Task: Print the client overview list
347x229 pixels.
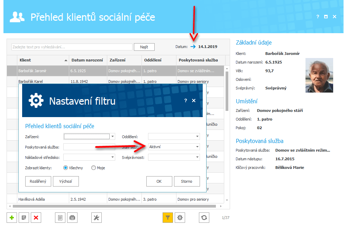Action: [72, 218]
